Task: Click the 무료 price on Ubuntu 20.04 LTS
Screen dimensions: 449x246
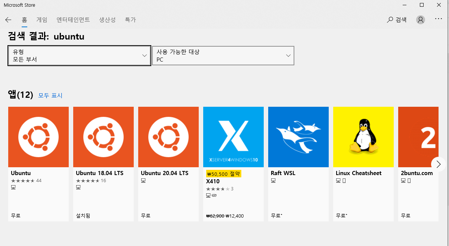Action: point(146,216)
